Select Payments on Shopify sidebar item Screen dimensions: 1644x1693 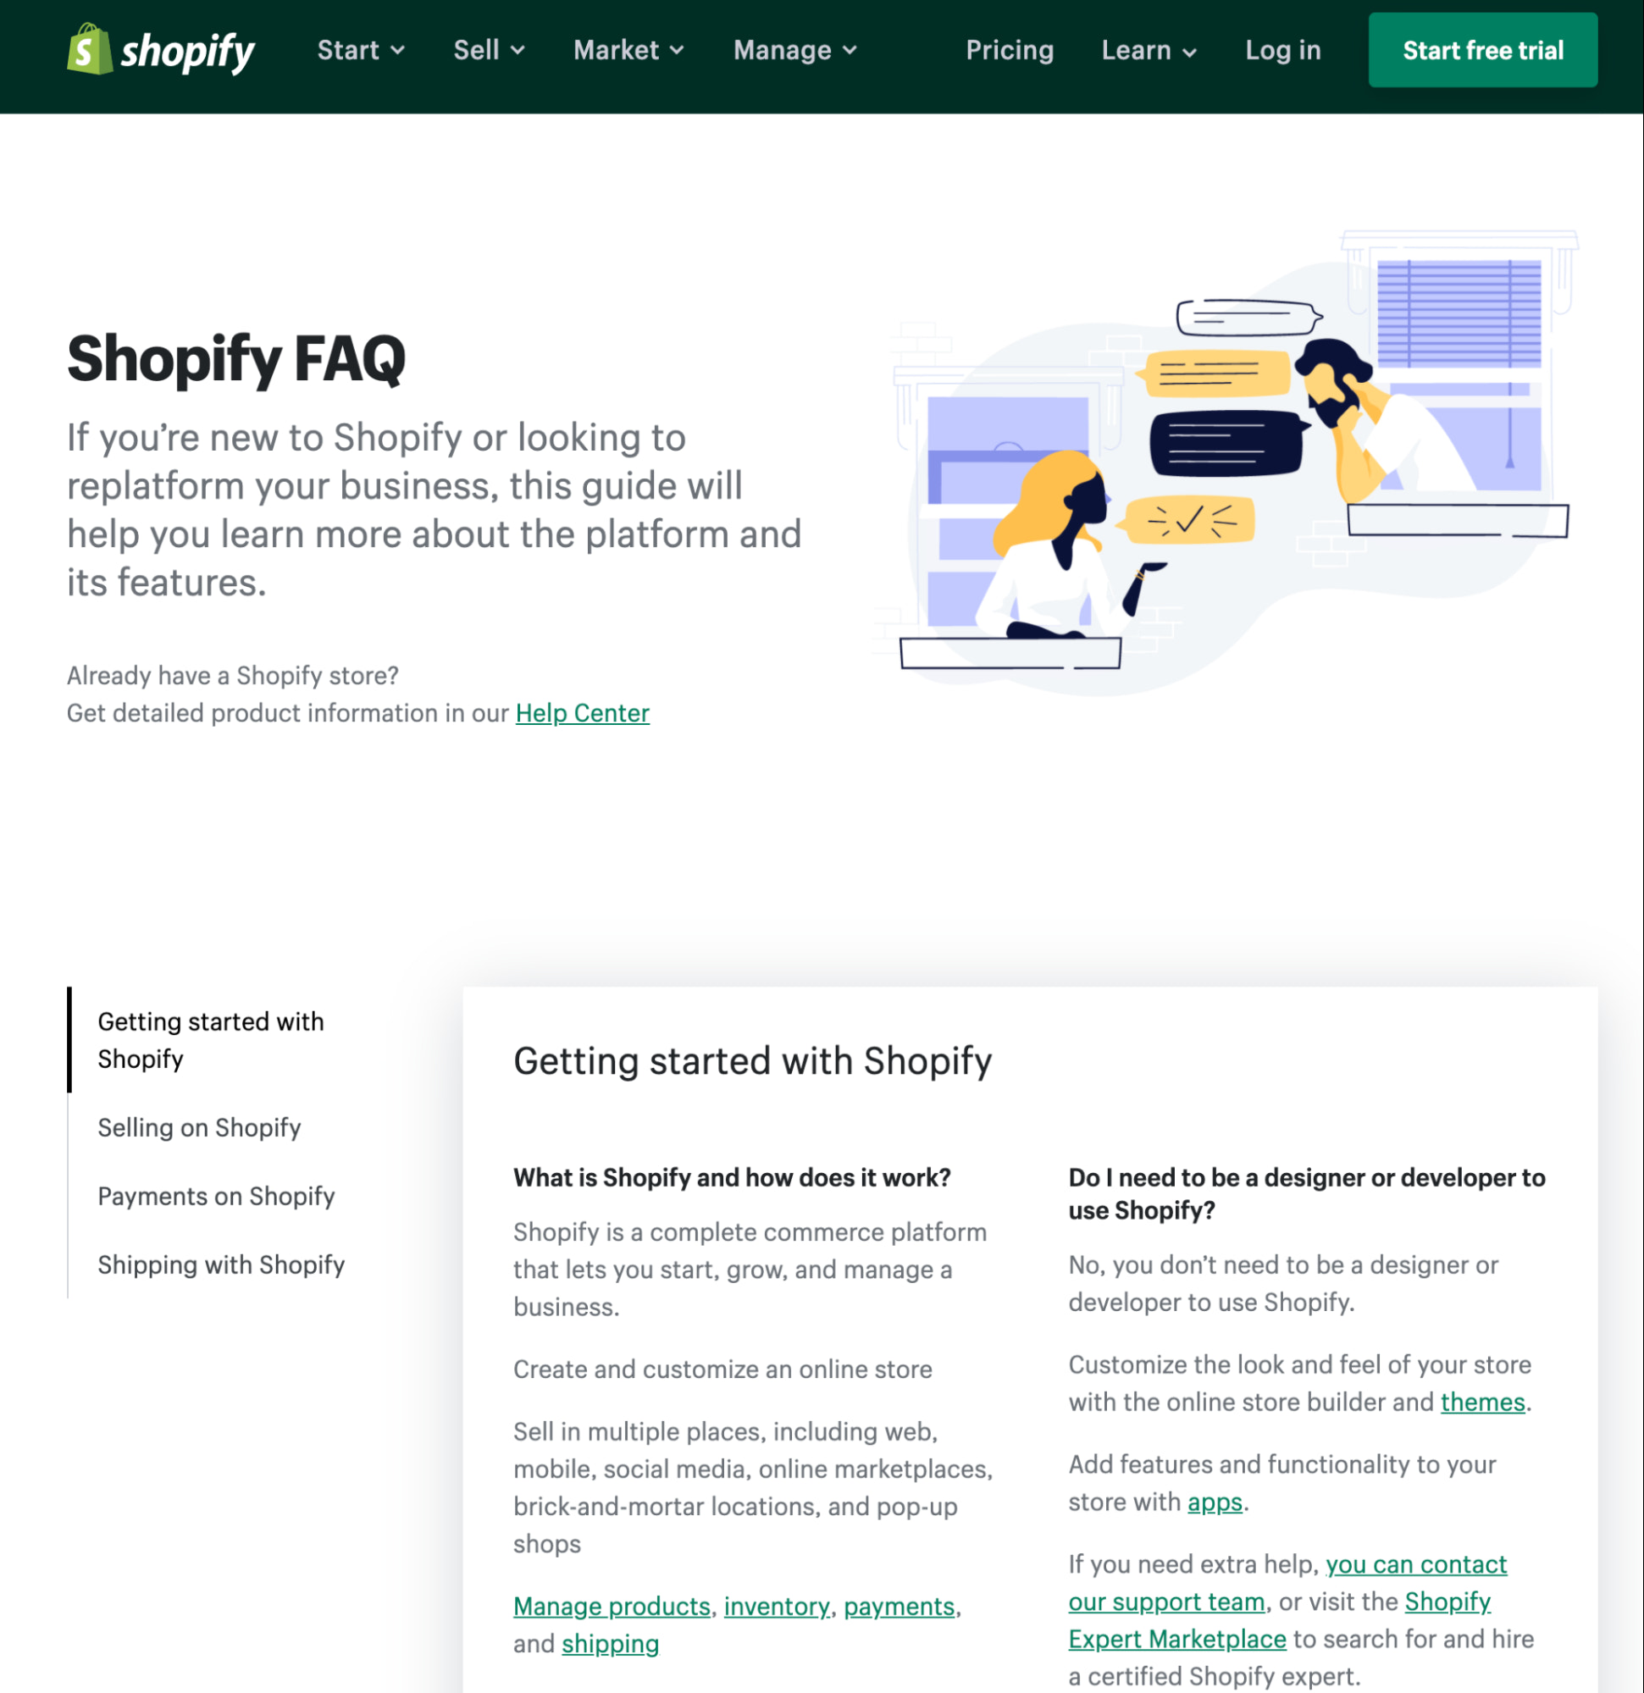[216, 1194]
